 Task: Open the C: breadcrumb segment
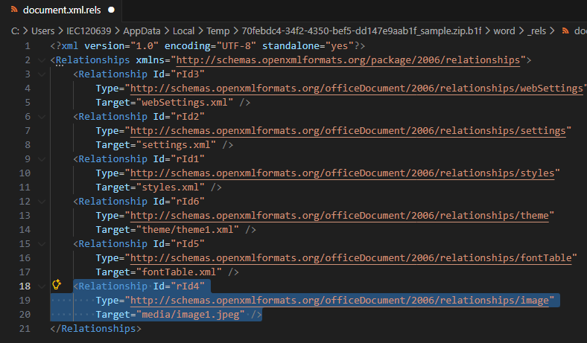(15, 31)
